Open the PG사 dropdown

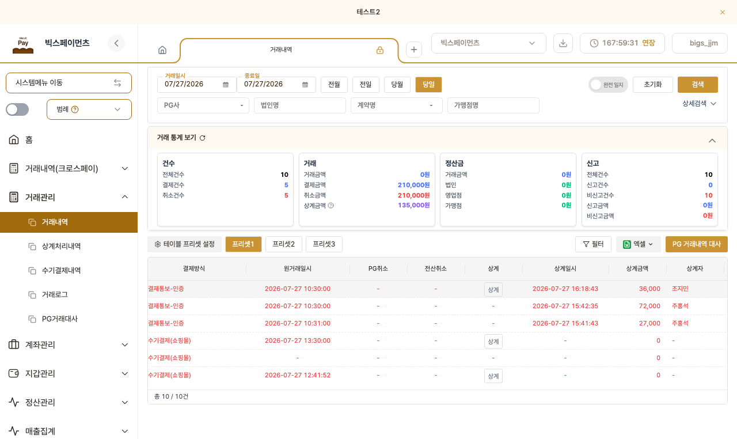coord(203,105)
